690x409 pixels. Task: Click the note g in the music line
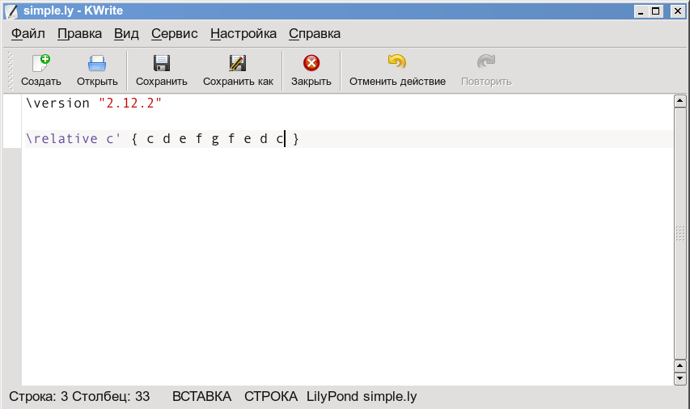click(x=214, y=139)
